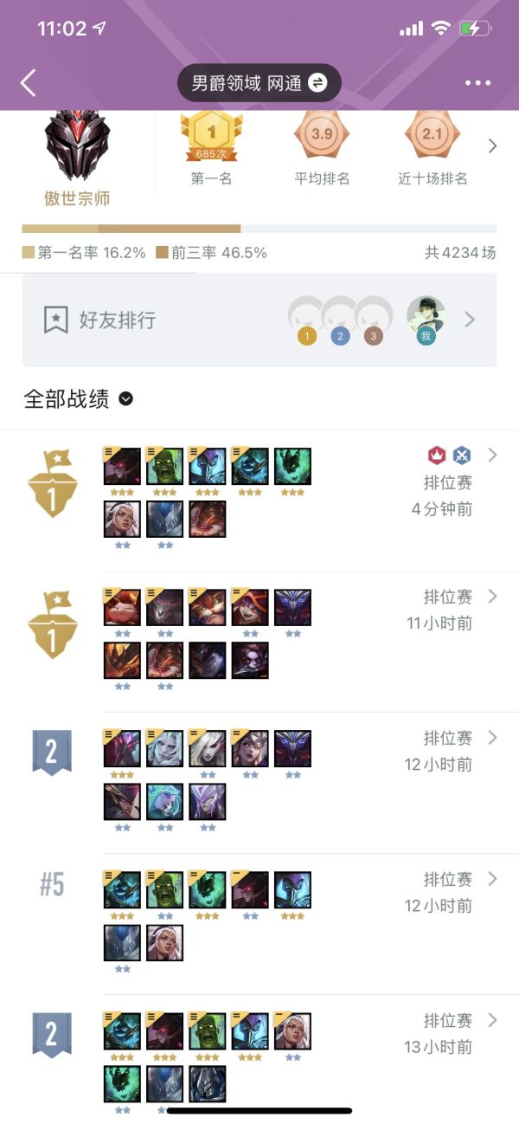Open match details from 11小时前

[x=259, y=642]
